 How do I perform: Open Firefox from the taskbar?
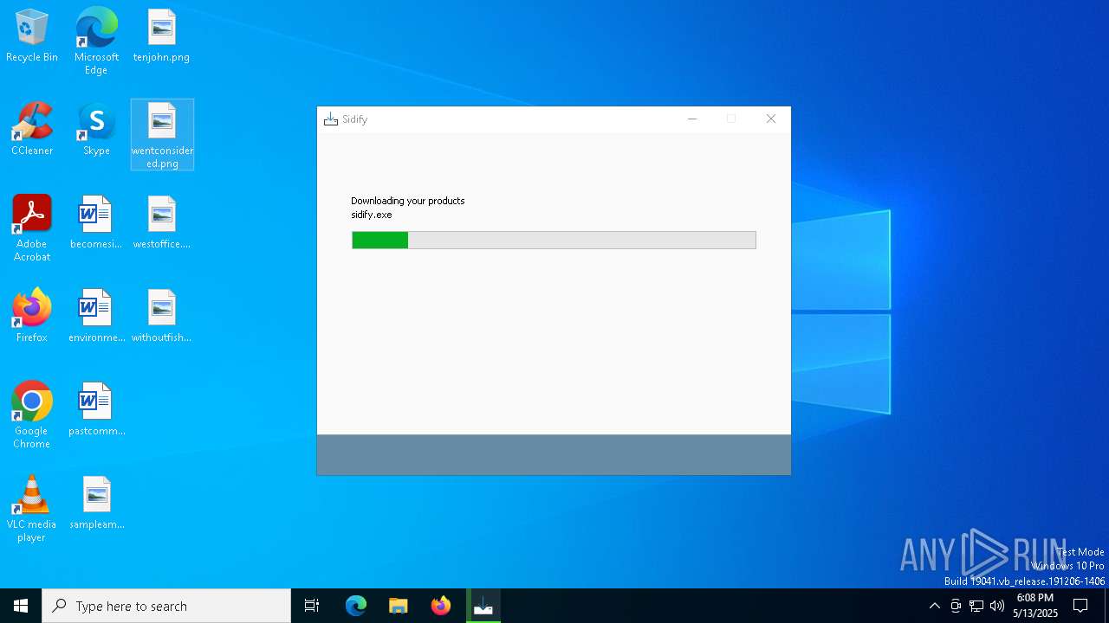tap(441, 606)
